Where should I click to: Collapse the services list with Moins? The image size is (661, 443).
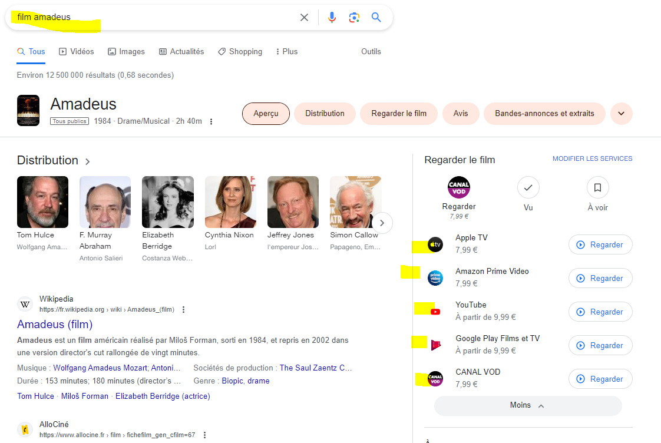(x=528, y=405)
